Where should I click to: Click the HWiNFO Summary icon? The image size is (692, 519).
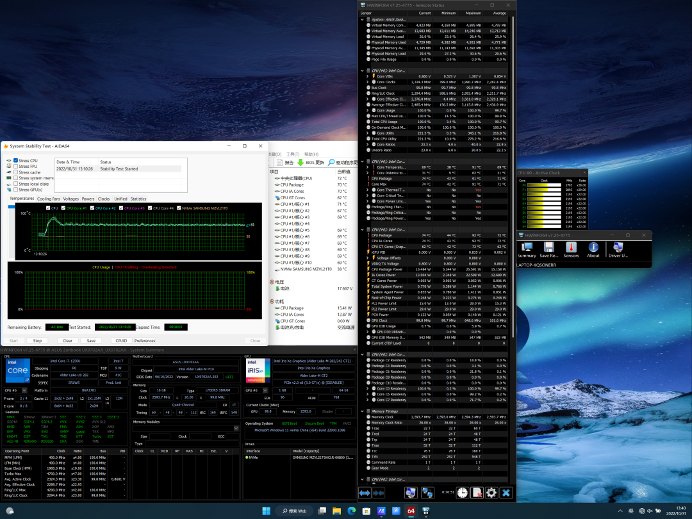pyautogui.click(x=527, y=247)
